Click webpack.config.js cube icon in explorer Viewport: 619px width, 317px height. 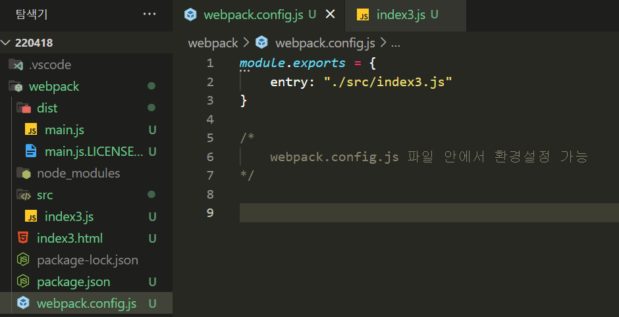pyautogui.click(x=23, y=303)
